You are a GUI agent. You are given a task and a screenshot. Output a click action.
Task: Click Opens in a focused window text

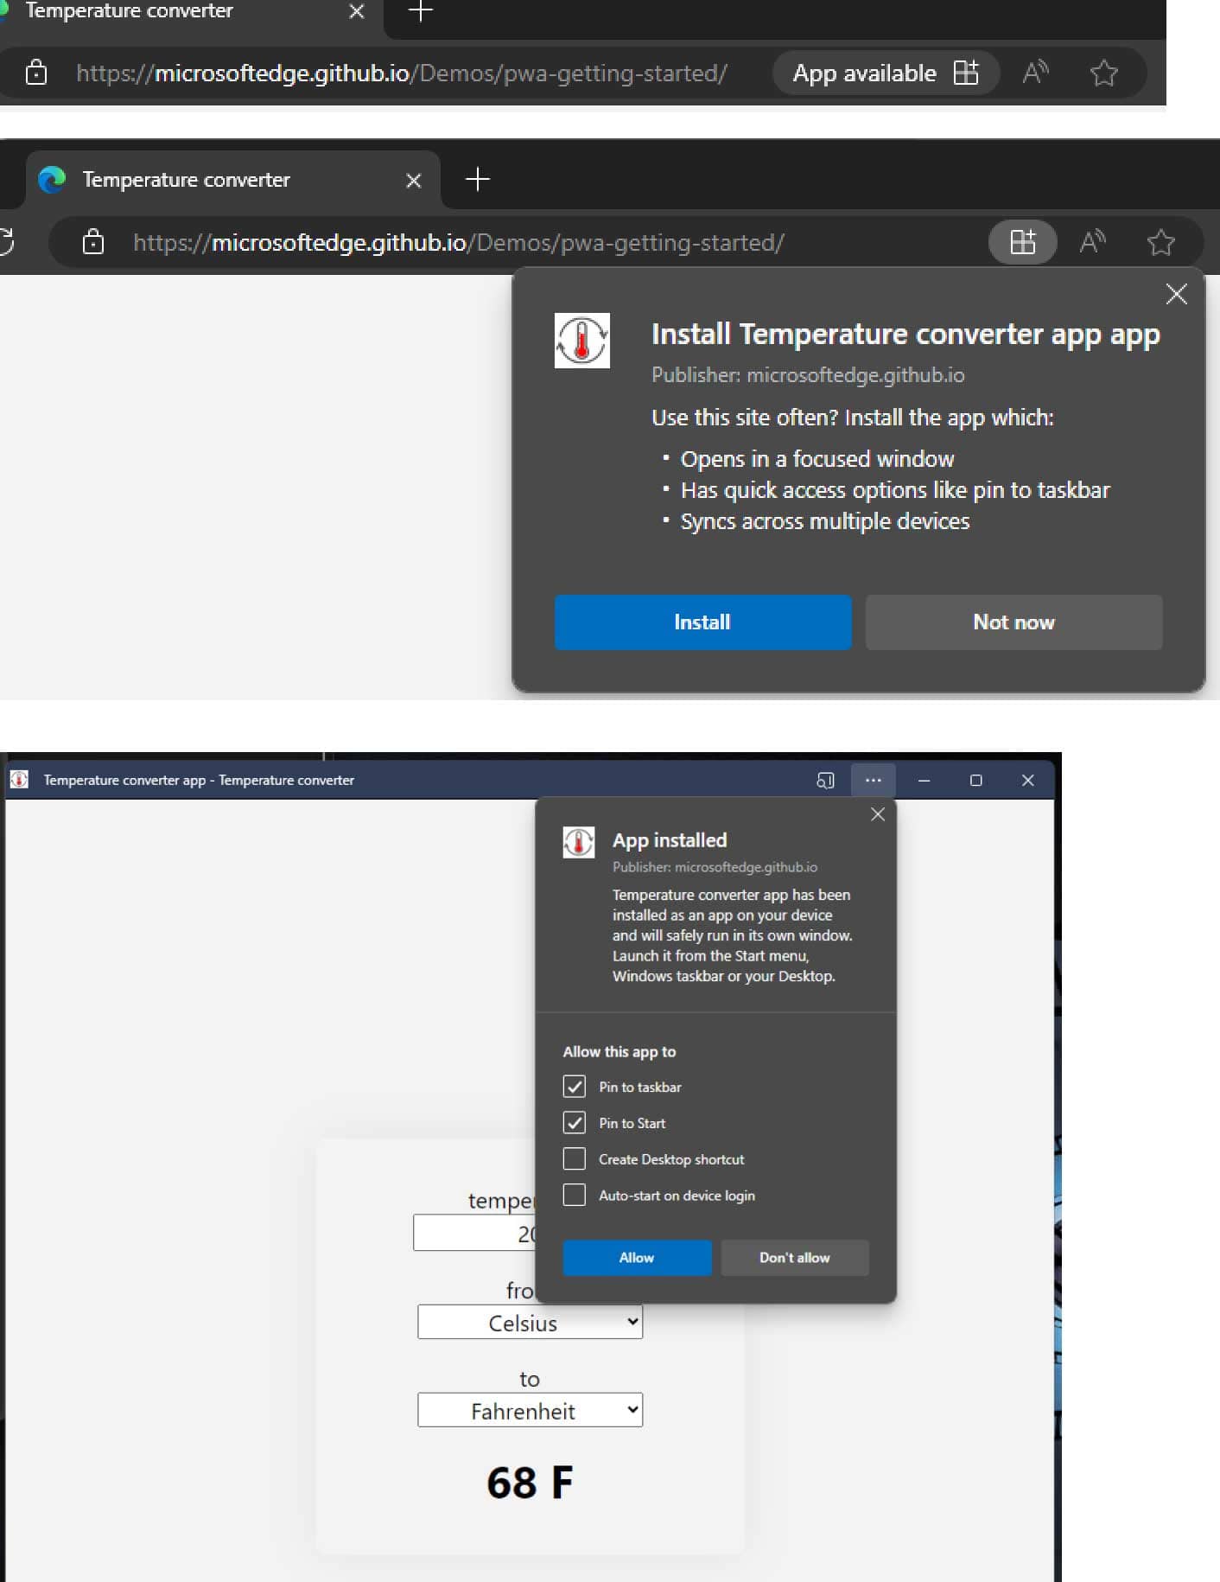[x=817, y=459]
